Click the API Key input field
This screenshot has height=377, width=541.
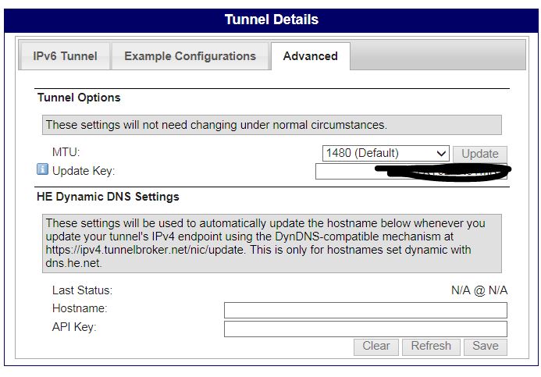[365, 329]
